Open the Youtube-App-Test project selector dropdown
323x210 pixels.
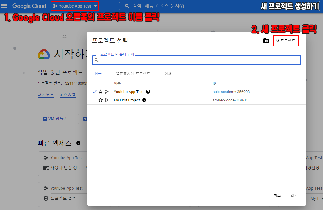point(75,6)
